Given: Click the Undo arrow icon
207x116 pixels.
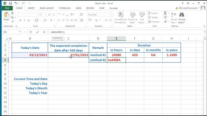Looking at the screenshot, I should pos(16,3).
